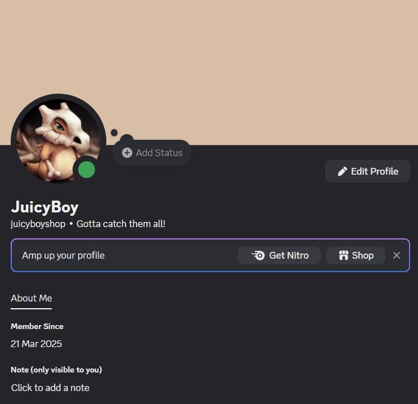Click to add a note field

(x=50, y=388)
